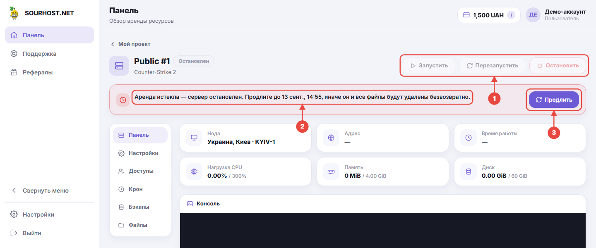This screenshot has width=596, height=248.
Task: Click the 0 MiB memory value
Action: tap(353, 176)
